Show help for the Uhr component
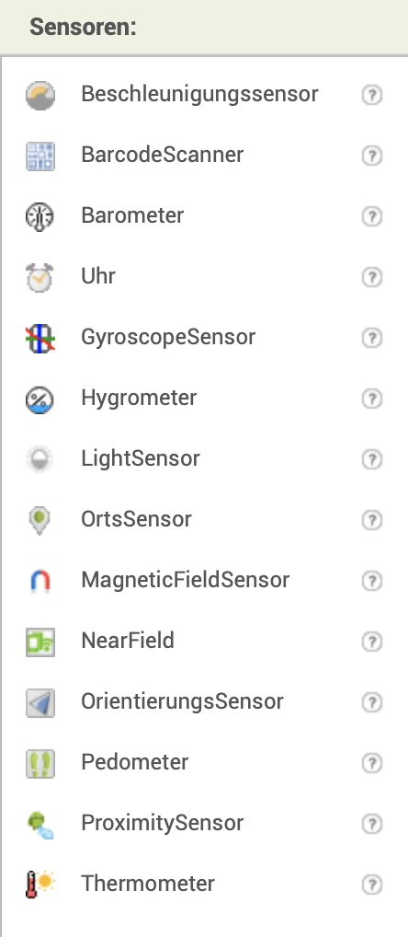Screen dimensions: 408x937 (372, 277)
